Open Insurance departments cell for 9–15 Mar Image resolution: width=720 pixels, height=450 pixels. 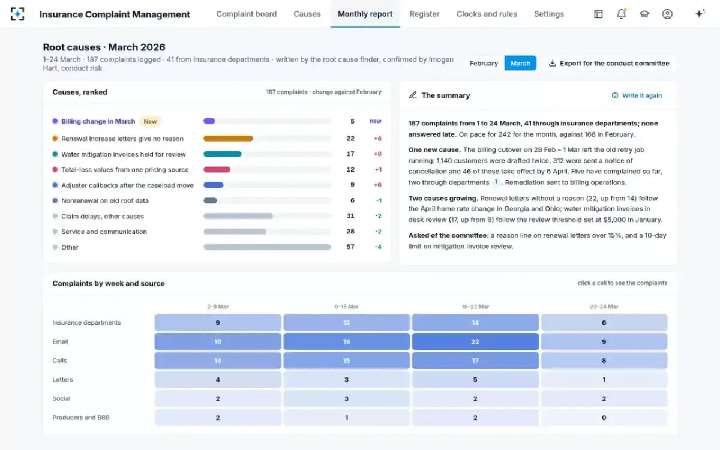[x=346, y=323]
